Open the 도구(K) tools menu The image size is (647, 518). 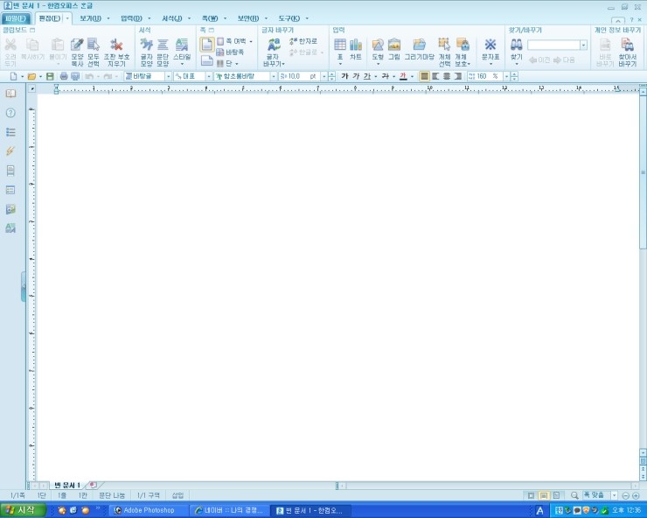pyautogui.click(x=289, y=18)
